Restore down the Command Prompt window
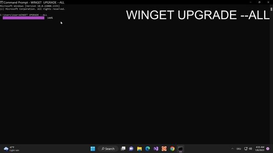 259,2
